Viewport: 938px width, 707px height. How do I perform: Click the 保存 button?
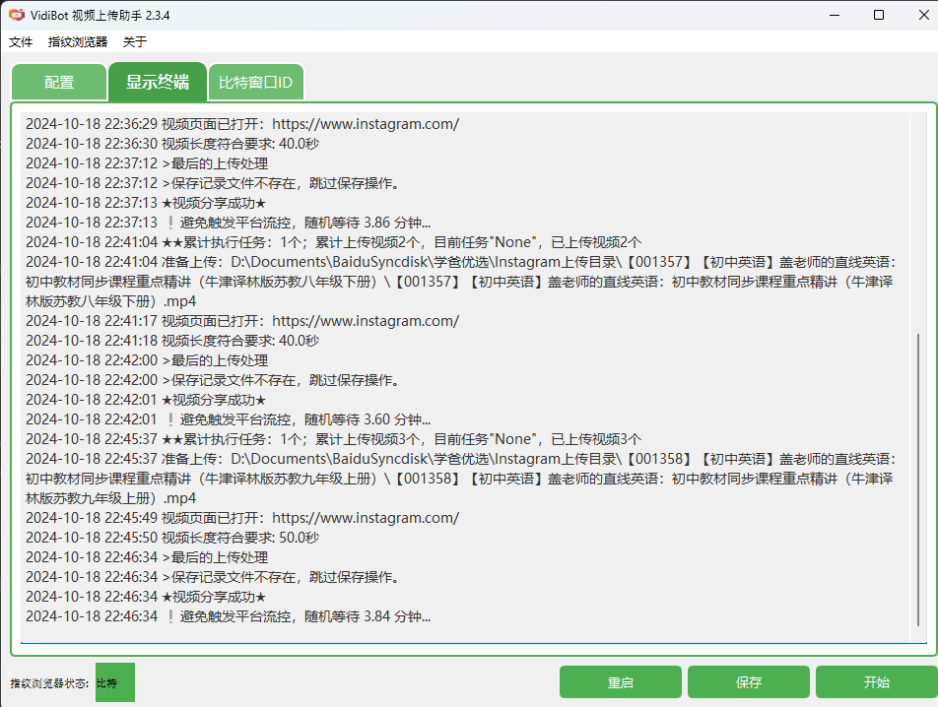749,682
